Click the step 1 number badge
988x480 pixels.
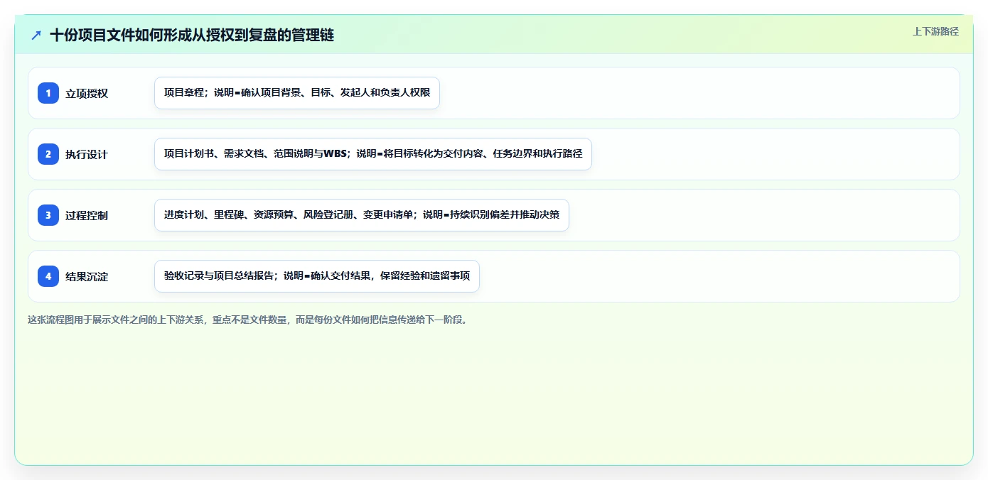(48, 93)
